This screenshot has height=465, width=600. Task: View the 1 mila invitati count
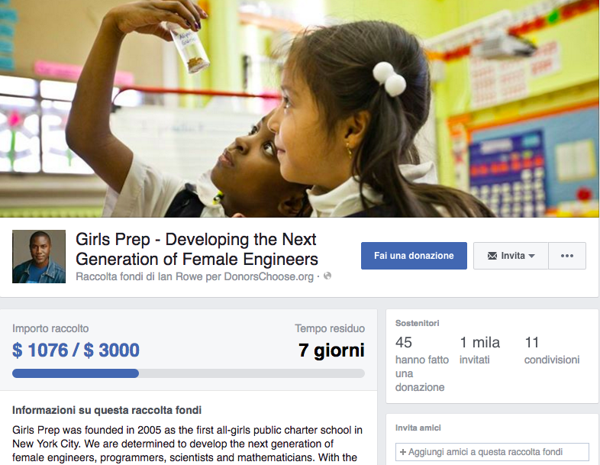click(x=479, y=343)
